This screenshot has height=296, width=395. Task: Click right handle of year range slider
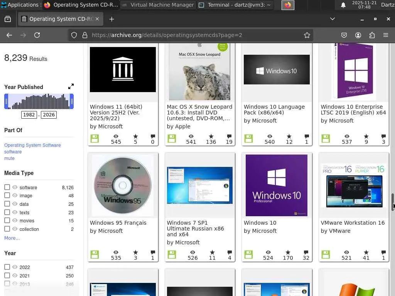[x=72, y=101]
